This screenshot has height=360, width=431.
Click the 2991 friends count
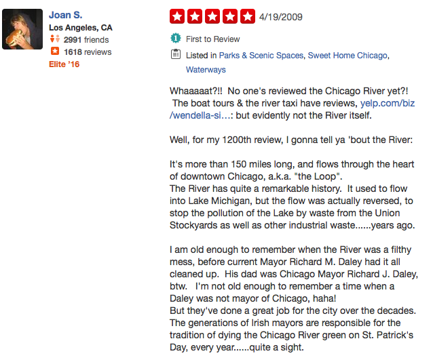tap(86, 40)
